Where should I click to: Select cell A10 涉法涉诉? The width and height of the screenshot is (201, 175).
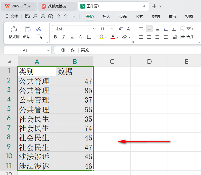click(x=37, y=156)
